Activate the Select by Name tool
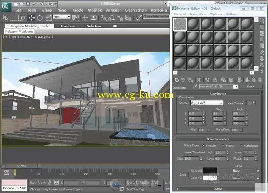Image resolution: width=268 pixels, height=193 pixels. [x=6, y=18]
